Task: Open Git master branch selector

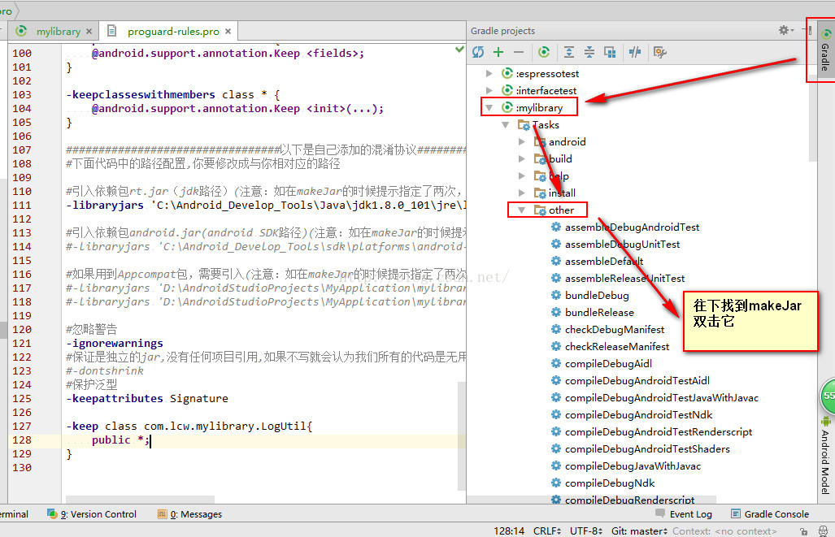Action: point(641,531)
